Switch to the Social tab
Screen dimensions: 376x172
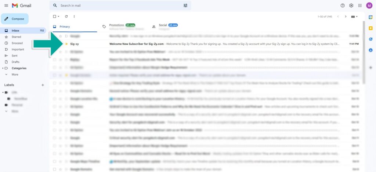[163, 26]
